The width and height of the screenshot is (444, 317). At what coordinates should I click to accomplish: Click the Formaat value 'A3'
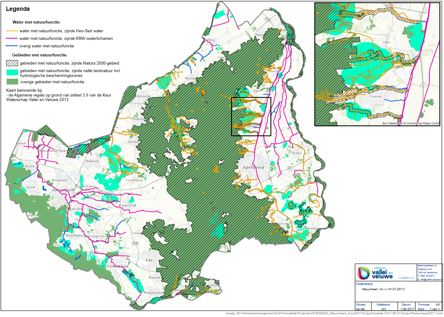pyautogui.click(x=438, y=305)
